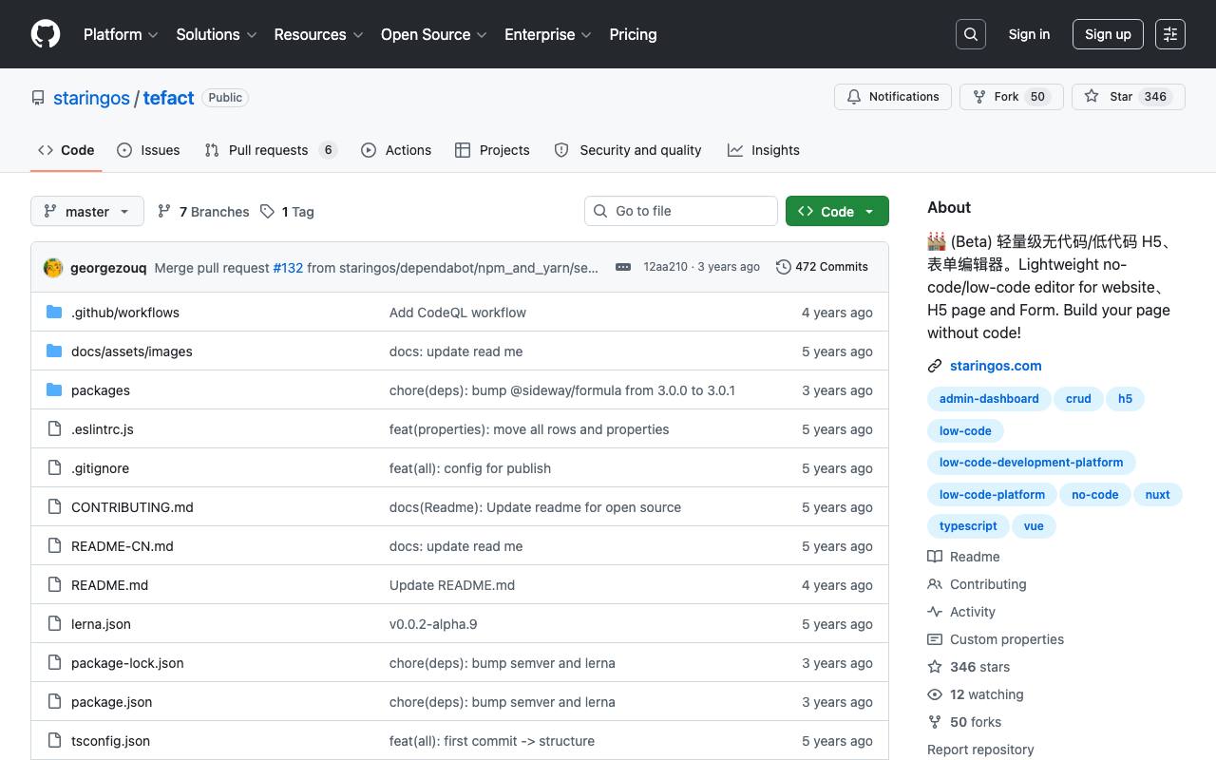
Task: Click the Go to file search field
Action: pos(681,211)
